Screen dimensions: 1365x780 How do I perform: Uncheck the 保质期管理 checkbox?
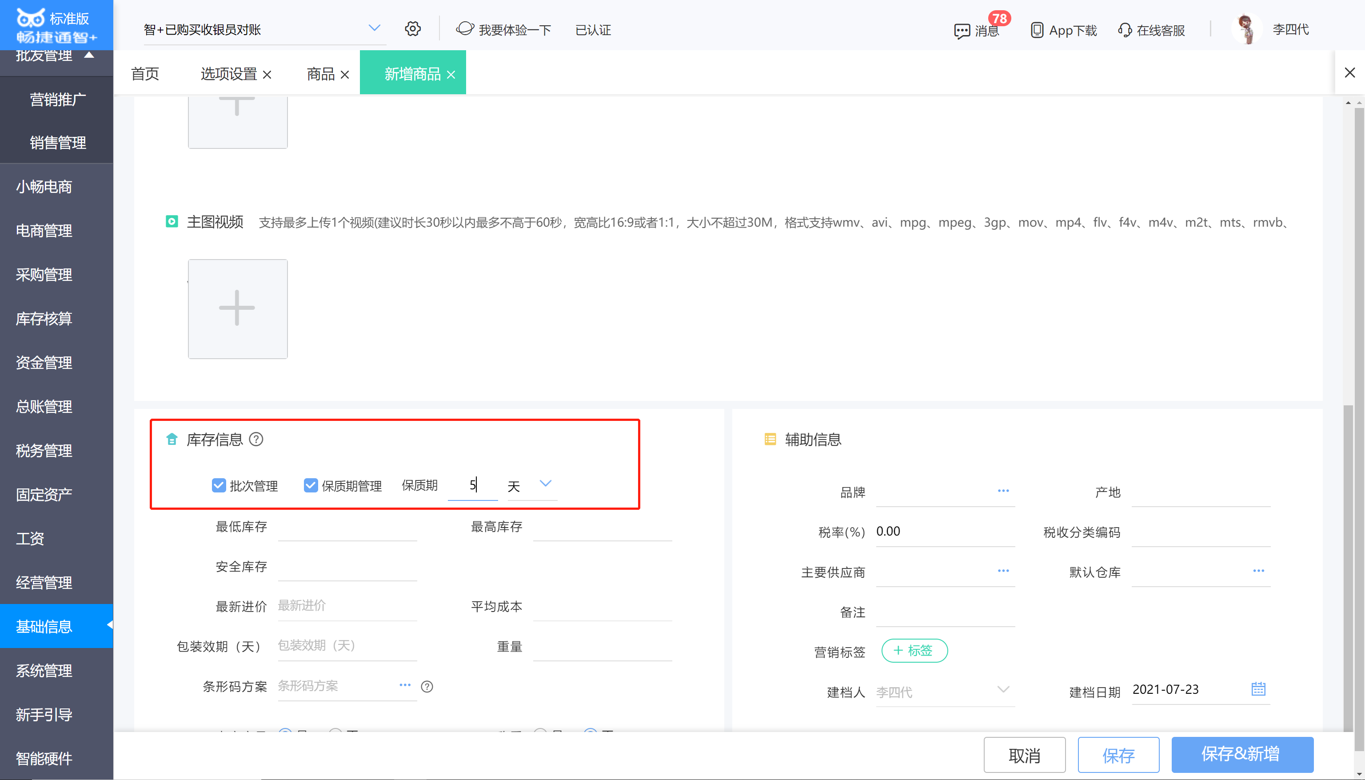tap(310, 485)
